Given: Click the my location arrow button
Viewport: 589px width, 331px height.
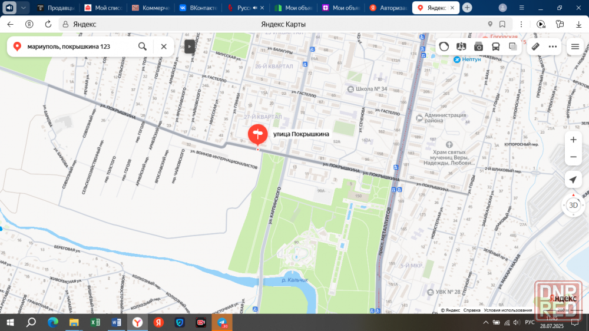Looking at the screenshot, I should tap(573, 180).
